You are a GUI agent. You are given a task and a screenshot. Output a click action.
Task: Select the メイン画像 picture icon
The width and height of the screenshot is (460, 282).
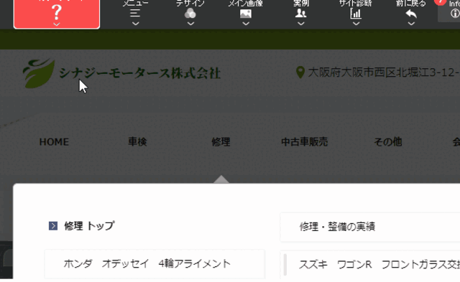(246, 14)
